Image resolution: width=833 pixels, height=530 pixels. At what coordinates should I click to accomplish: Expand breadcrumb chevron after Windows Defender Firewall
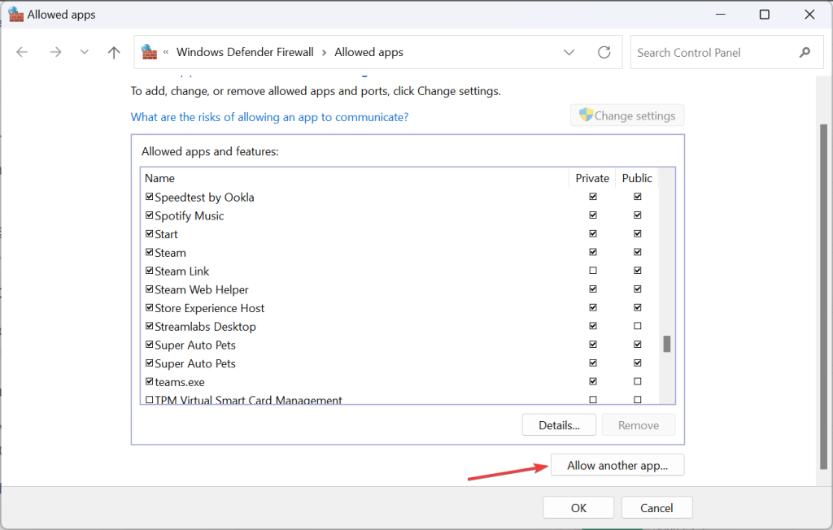pos(324,53)
